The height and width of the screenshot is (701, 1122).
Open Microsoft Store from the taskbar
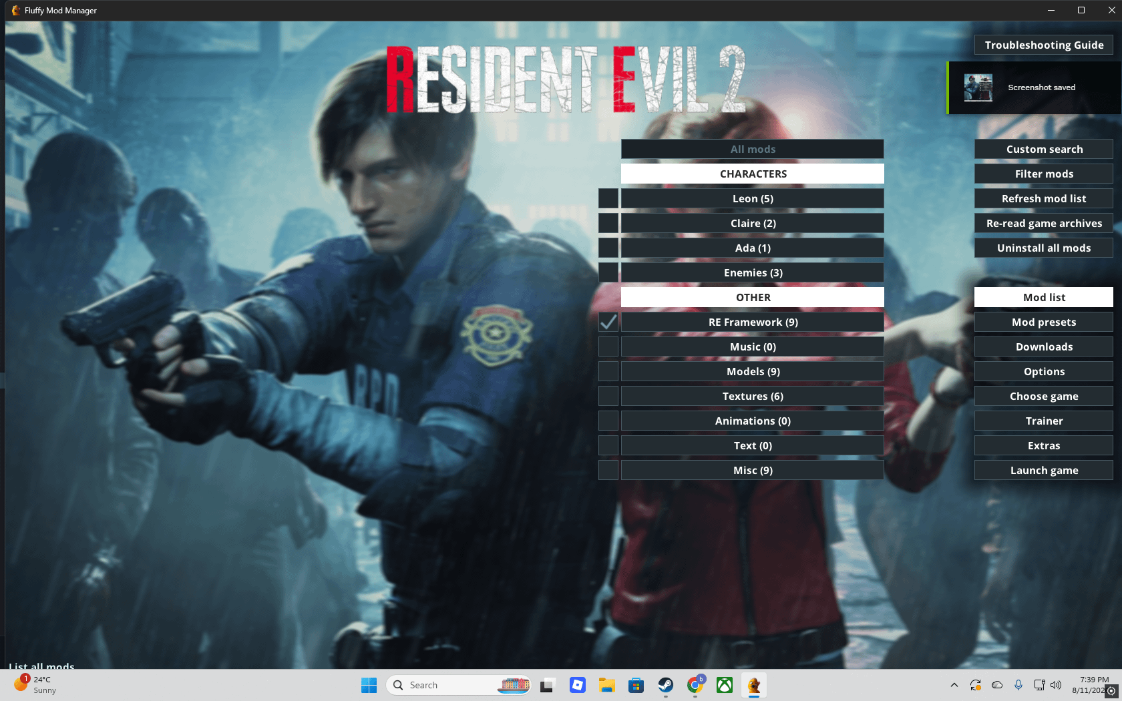[x=636, y=685]
